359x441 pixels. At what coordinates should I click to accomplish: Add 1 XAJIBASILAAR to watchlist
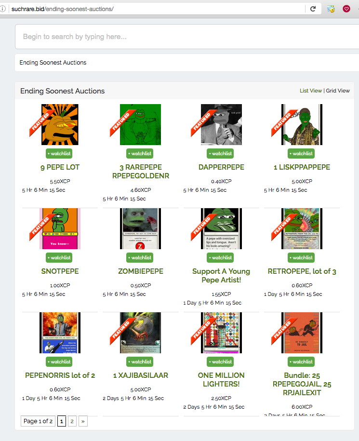140,361
